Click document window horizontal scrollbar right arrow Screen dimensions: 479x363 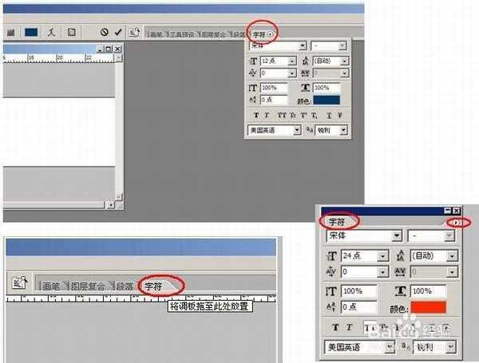pyautogui.click(x=110, y=204)
